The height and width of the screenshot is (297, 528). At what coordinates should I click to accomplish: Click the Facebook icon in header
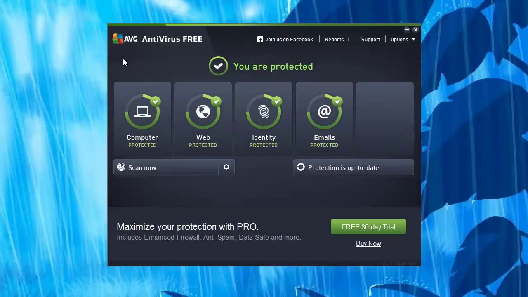point(260,39)
